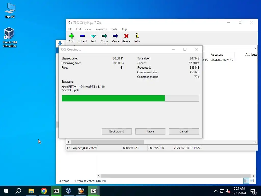Click the 7-Zip horizontal scrollbar thumb
The height and width of the screenshot is (196, 261).
point(107,142)
